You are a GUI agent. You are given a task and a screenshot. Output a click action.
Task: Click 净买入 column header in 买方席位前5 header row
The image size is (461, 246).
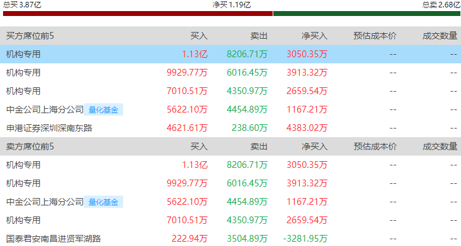point(315,36)
